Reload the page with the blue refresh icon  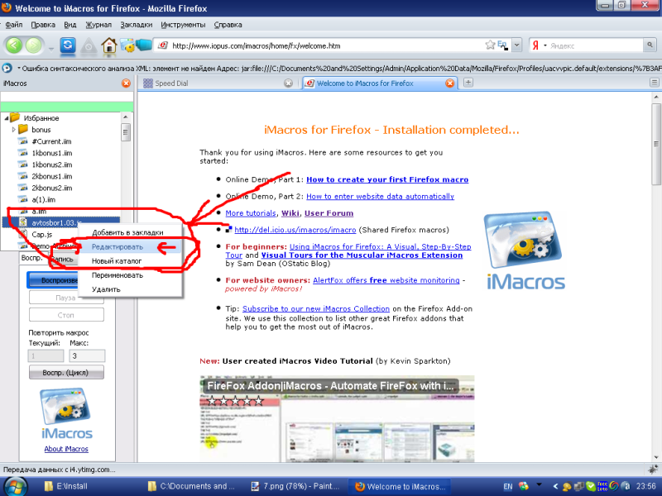coord(68,45)
